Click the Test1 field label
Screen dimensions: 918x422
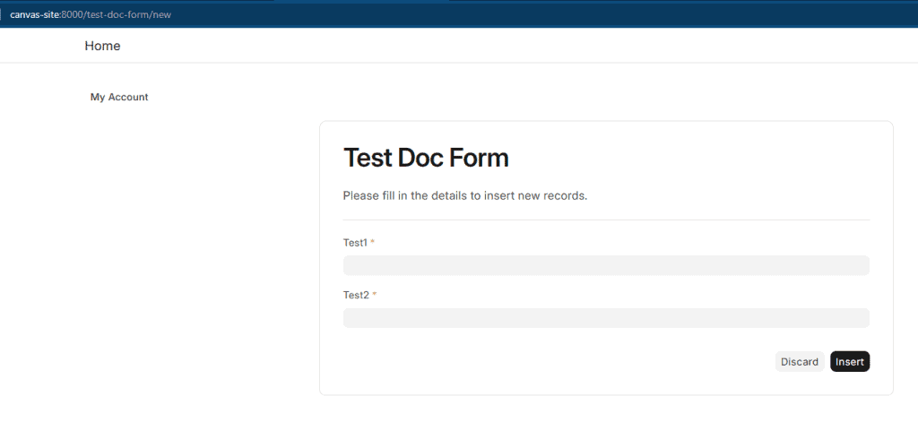[x=355, y=243]
